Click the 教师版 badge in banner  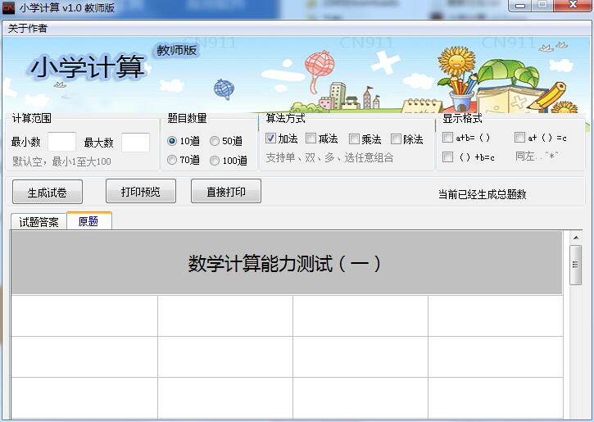[x=177, y=50]
